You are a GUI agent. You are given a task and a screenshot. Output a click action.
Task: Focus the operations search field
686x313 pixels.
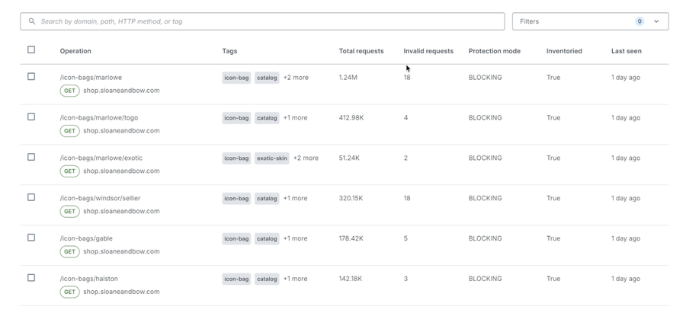262,21
